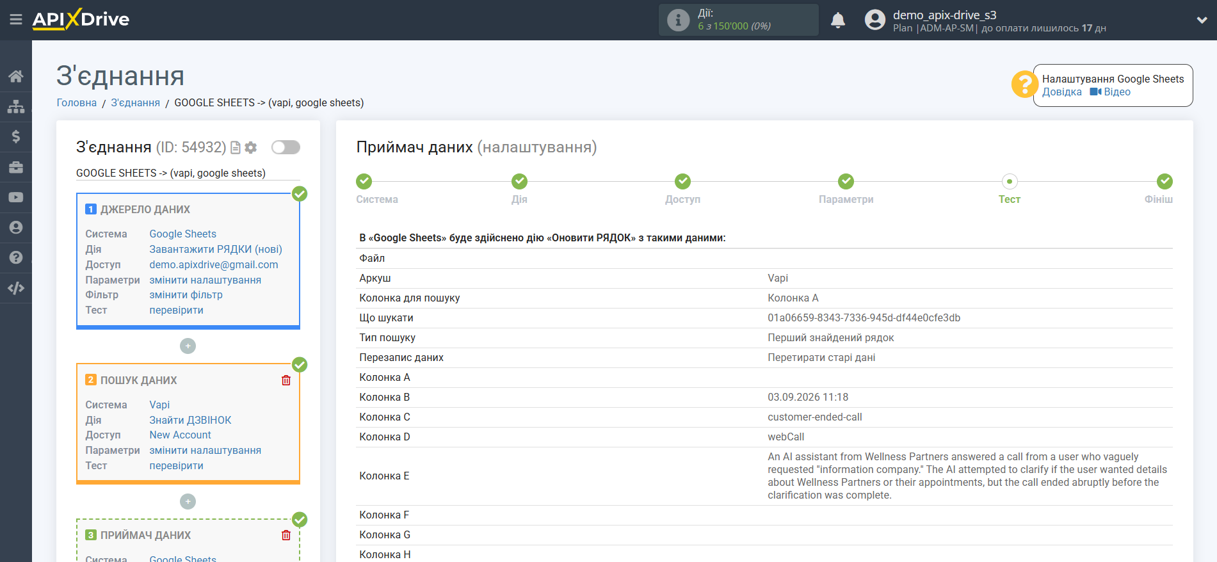
Task: Click Завантажити РЯДКИ (нові) action link
Action: pos(216,249)
